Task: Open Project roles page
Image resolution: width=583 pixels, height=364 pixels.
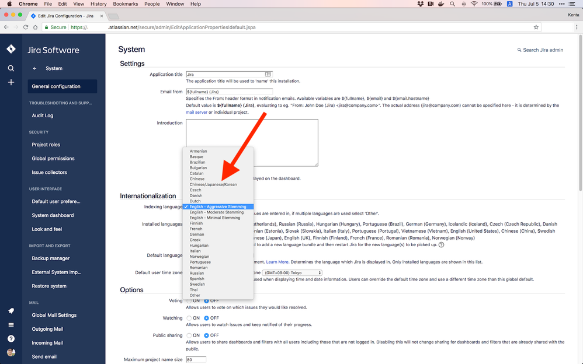Action: pos(46,145)
